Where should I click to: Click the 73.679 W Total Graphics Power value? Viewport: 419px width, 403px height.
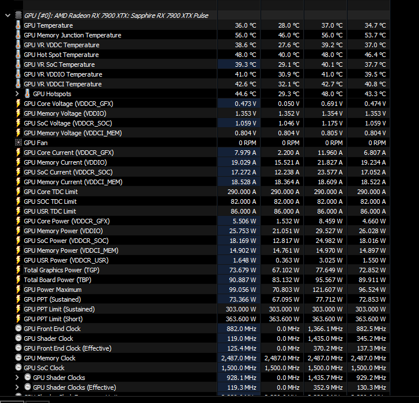(243, 270)
